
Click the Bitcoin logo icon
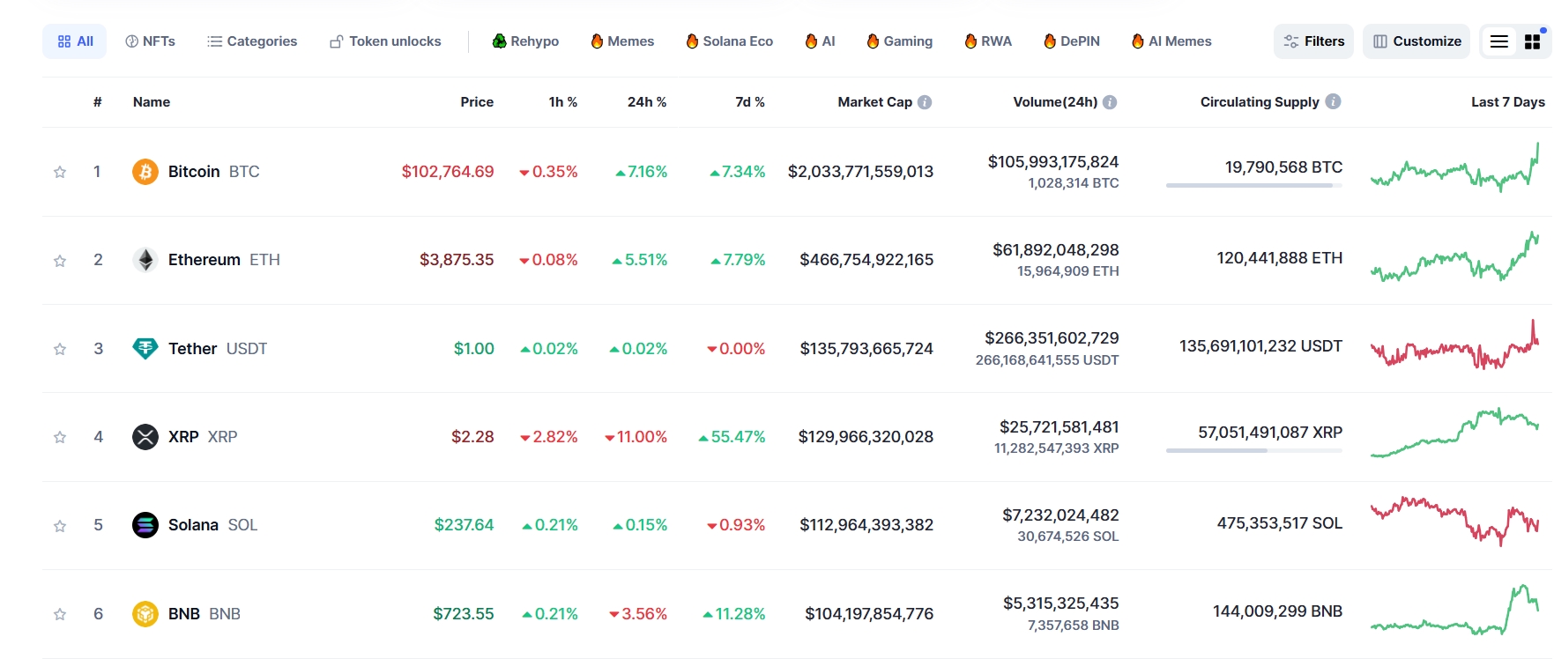(145, 172)
